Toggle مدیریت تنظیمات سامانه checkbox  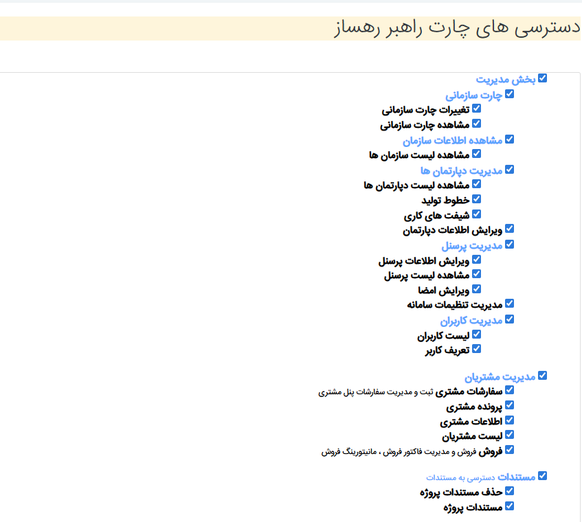[x=509, y=303]
